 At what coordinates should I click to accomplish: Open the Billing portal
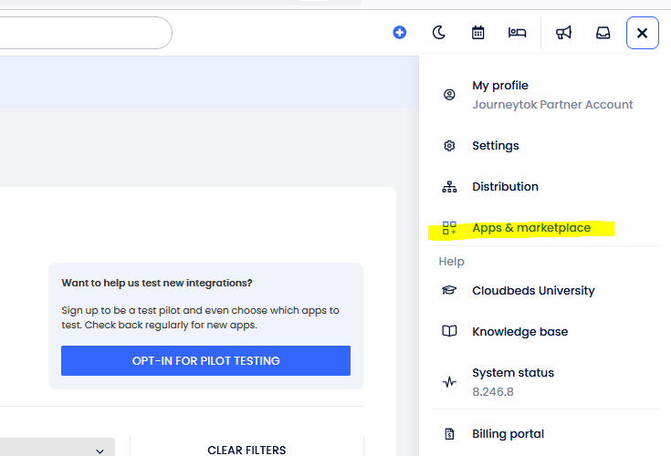[x=508, y=434]
